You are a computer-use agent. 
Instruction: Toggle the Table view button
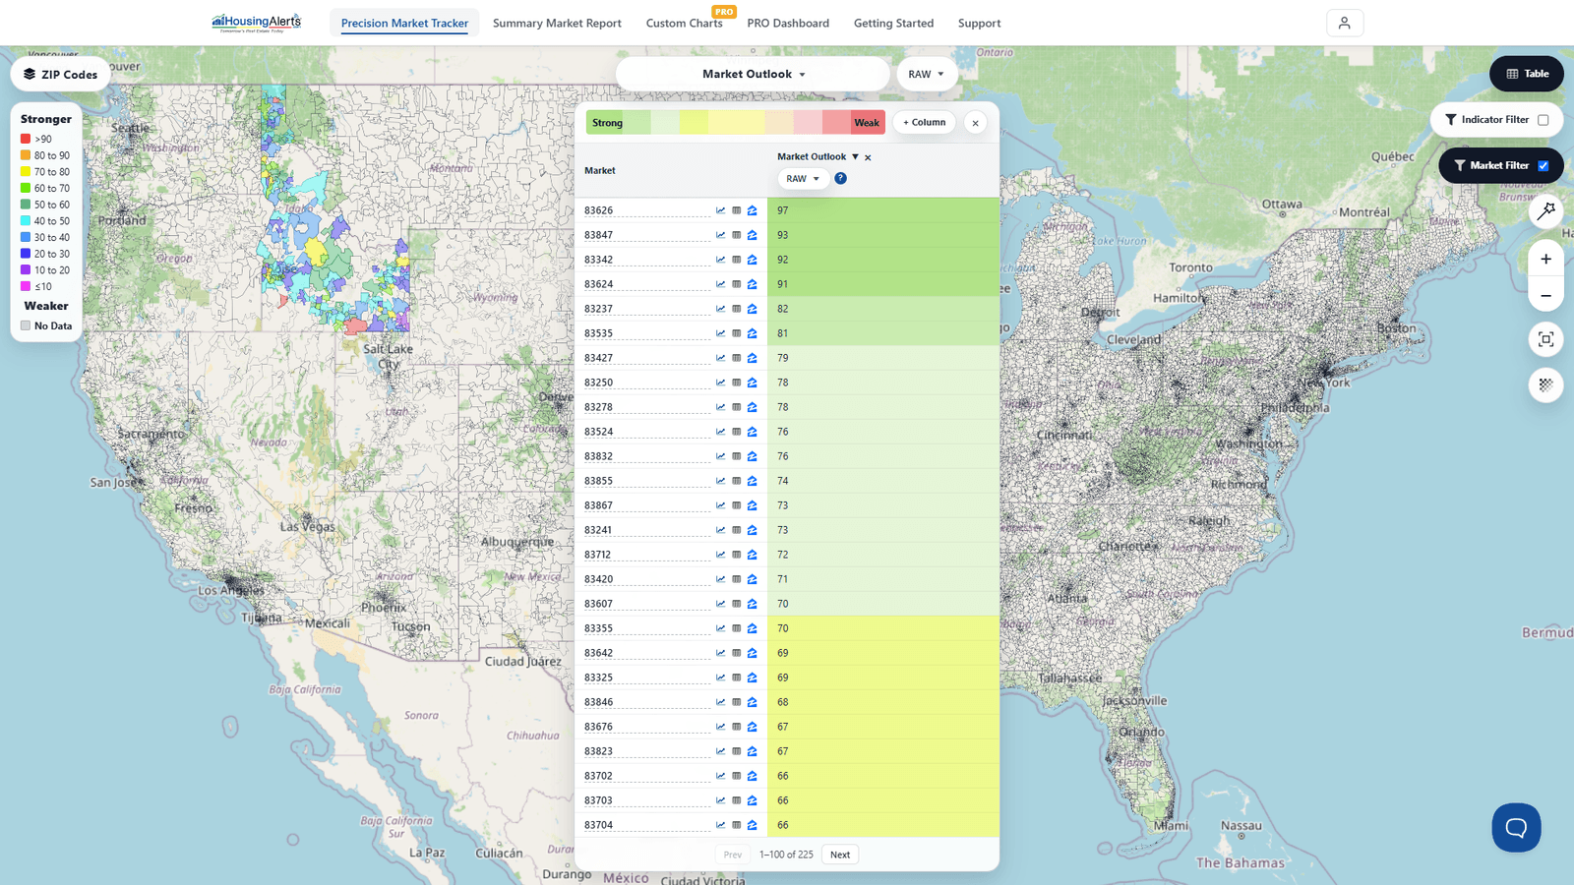(1527, 74)
